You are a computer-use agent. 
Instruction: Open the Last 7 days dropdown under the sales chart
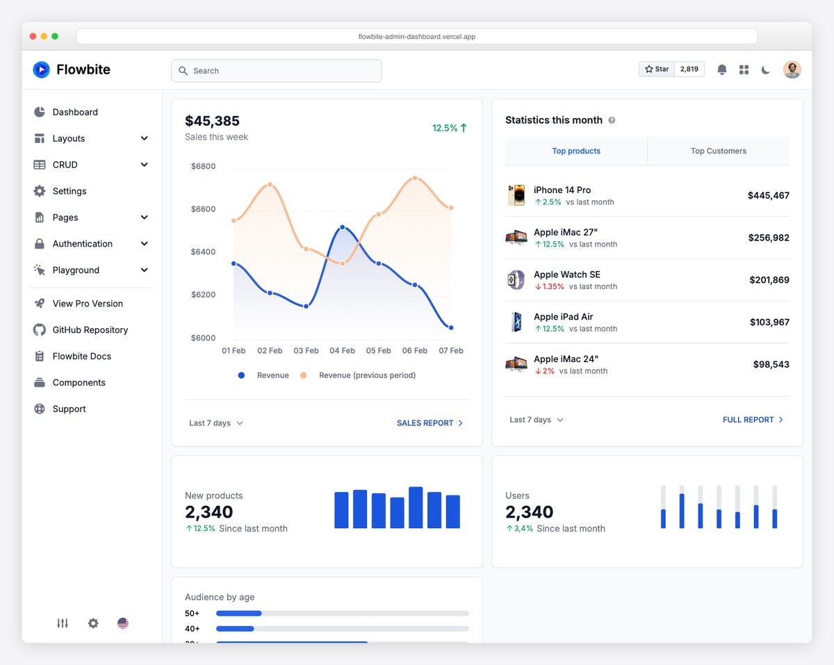point(215,422)
